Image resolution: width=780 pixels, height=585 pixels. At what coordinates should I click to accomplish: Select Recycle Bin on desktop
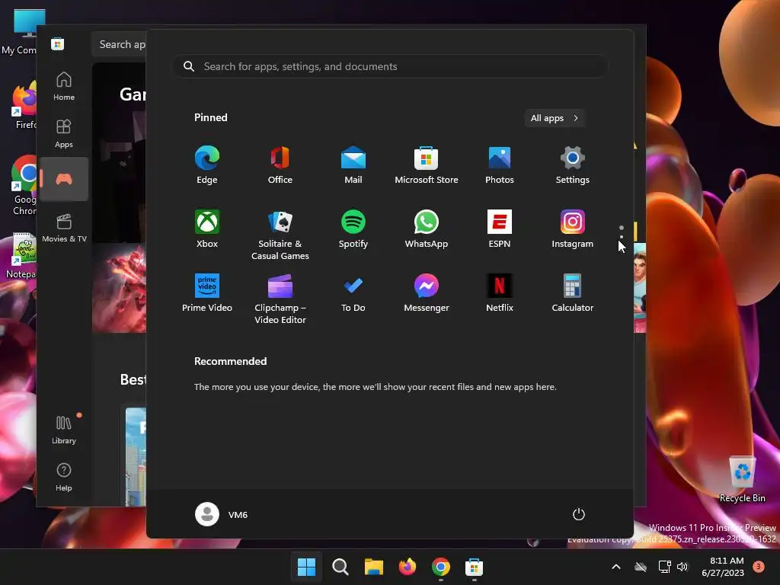coord(742,478)
